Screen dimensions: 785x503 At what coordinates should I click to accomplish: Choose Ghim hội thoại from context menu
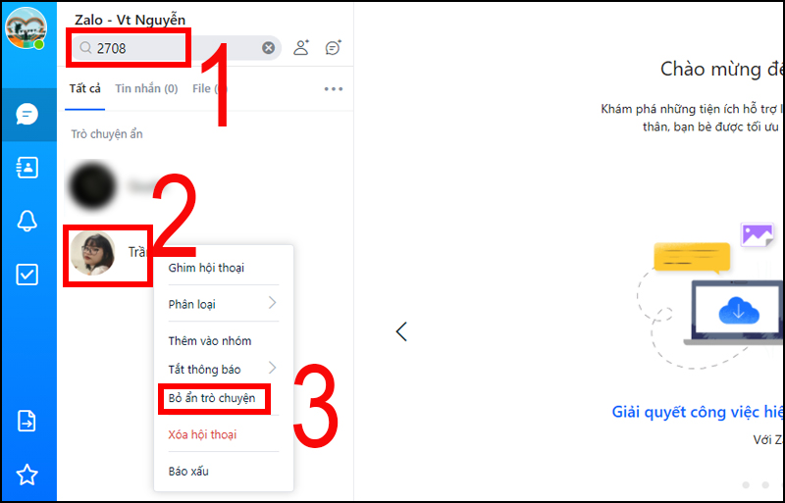click(206, 268)
